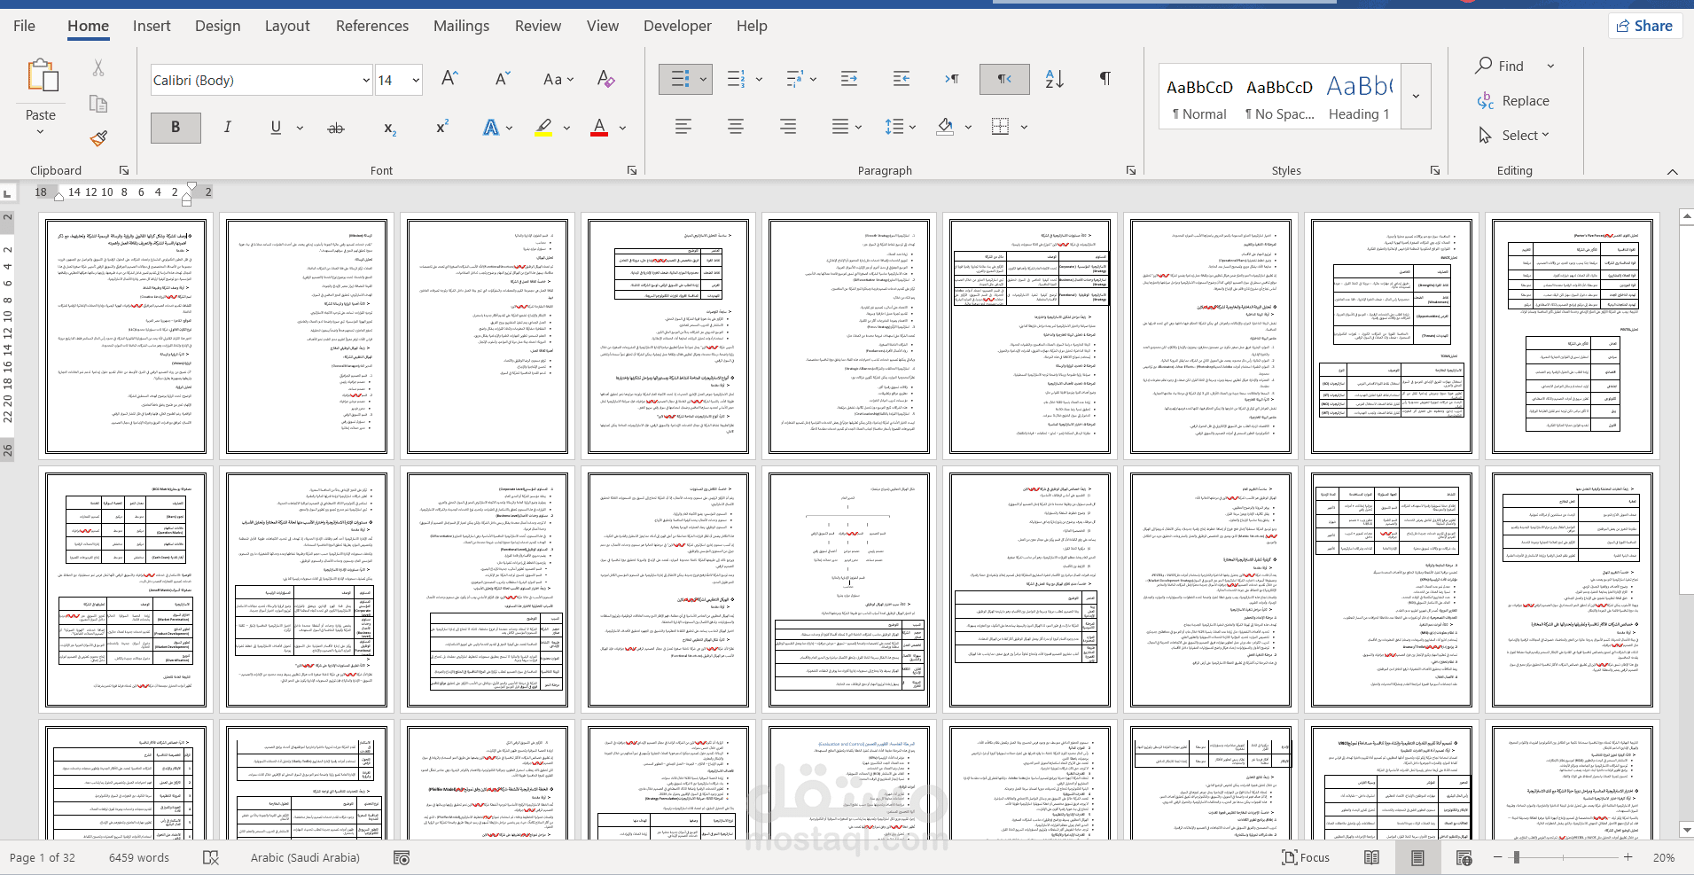
Task: Sort the selected text
Action: (x=1054, y=79)
